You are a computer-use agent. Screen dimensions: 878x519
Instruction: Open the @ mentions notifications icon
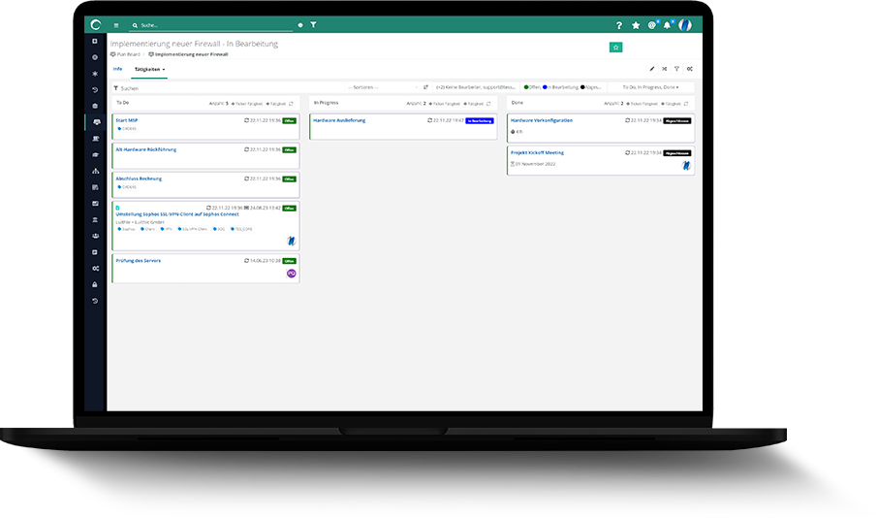click(x=652, y=25)
